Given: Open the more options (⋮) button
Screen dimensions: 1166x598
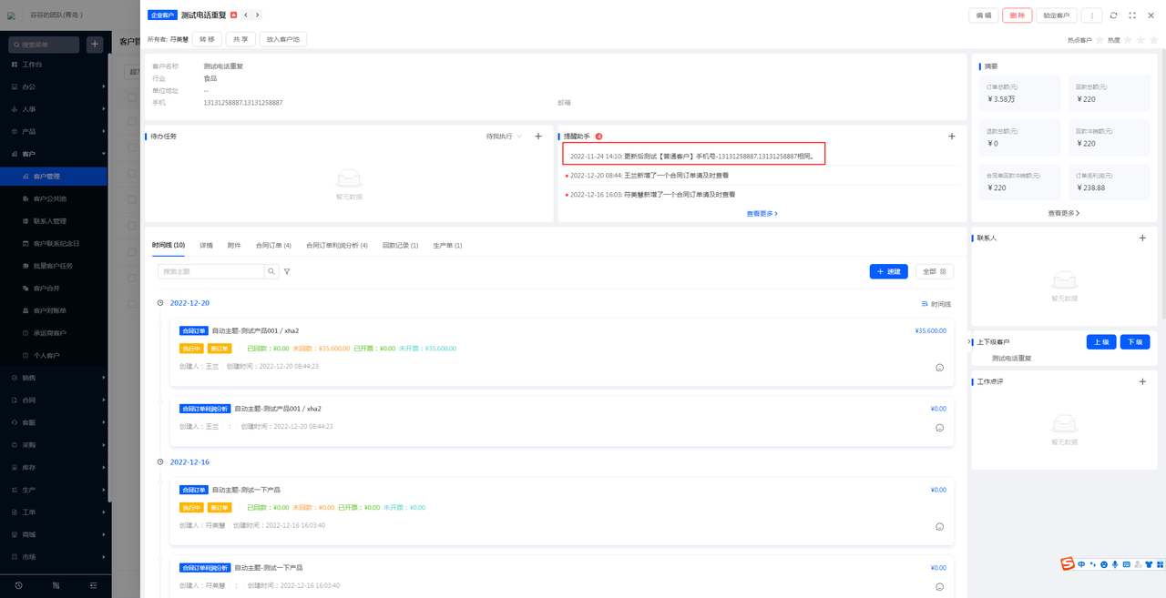Looking at the screenshot, I should coord(1092,15).
